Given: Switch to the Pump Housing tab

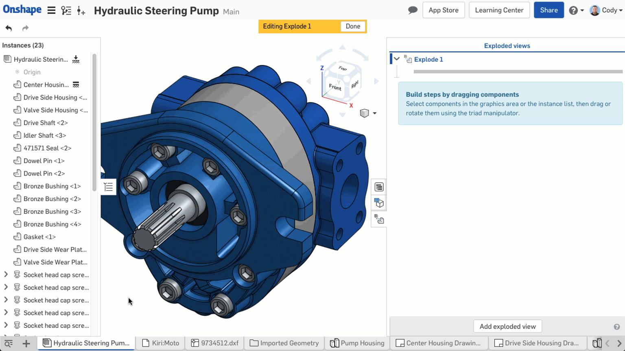Looking at the screenshot, I should (357, 343).
